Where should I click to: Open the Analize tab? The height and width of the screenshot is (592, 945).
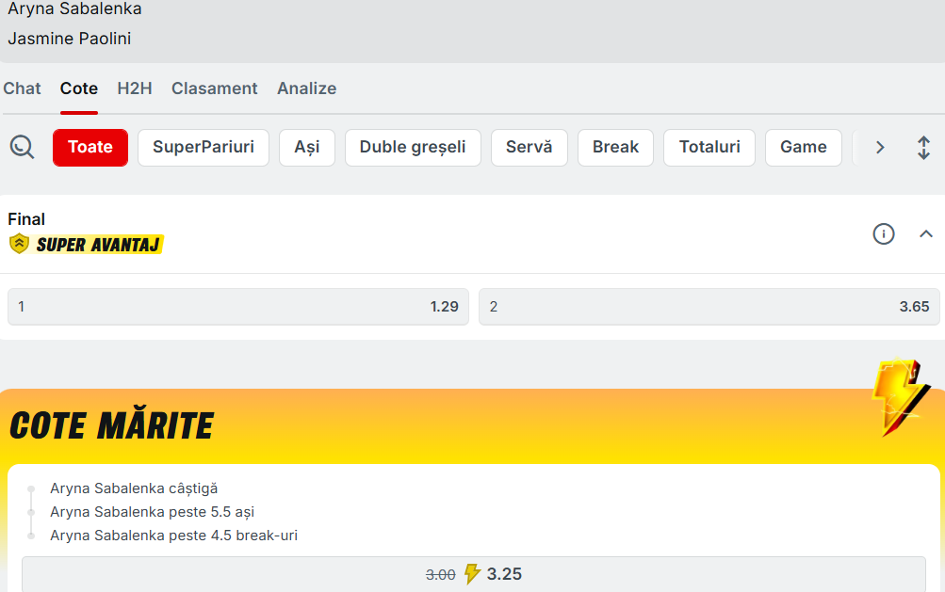tap(306, 88)
